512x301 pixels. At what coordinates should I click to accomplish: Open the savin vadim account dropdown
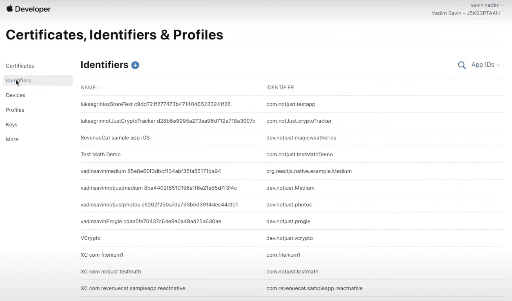487,5
